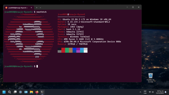Open Task View from taskbar
Screen dimensions: 169x95
[15, 92]
